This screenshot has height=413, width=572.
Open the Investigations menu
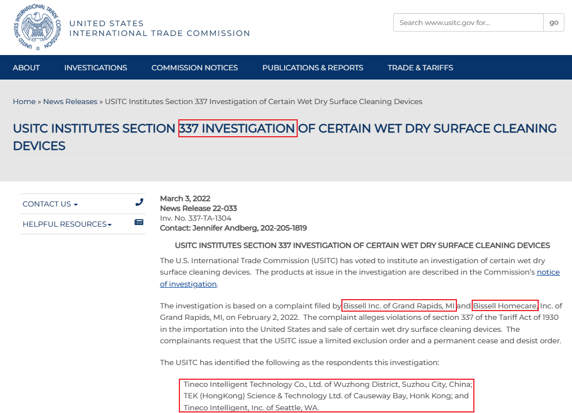pyautogui.click(x=95, y=68)
